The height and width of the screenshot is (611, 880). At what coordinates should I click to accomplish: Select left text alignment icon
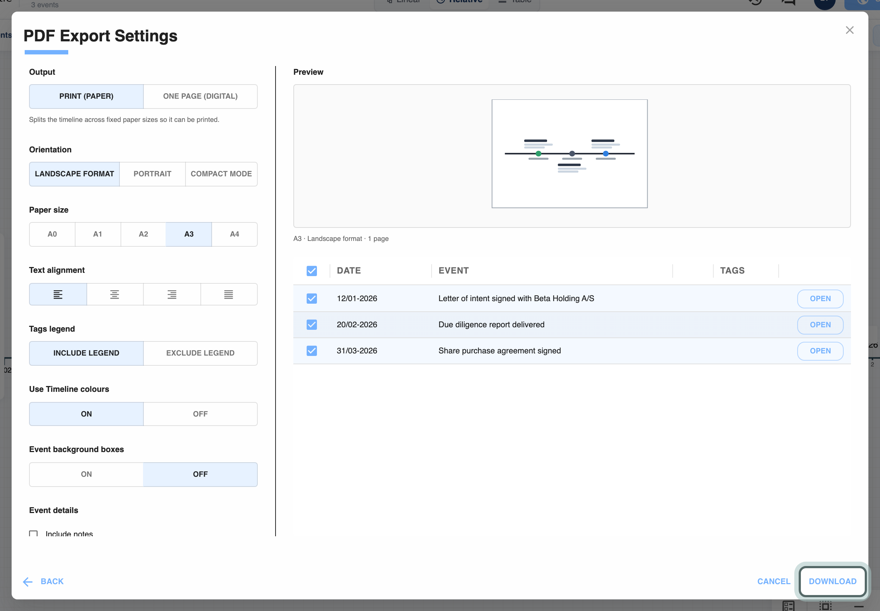point(58,294)
